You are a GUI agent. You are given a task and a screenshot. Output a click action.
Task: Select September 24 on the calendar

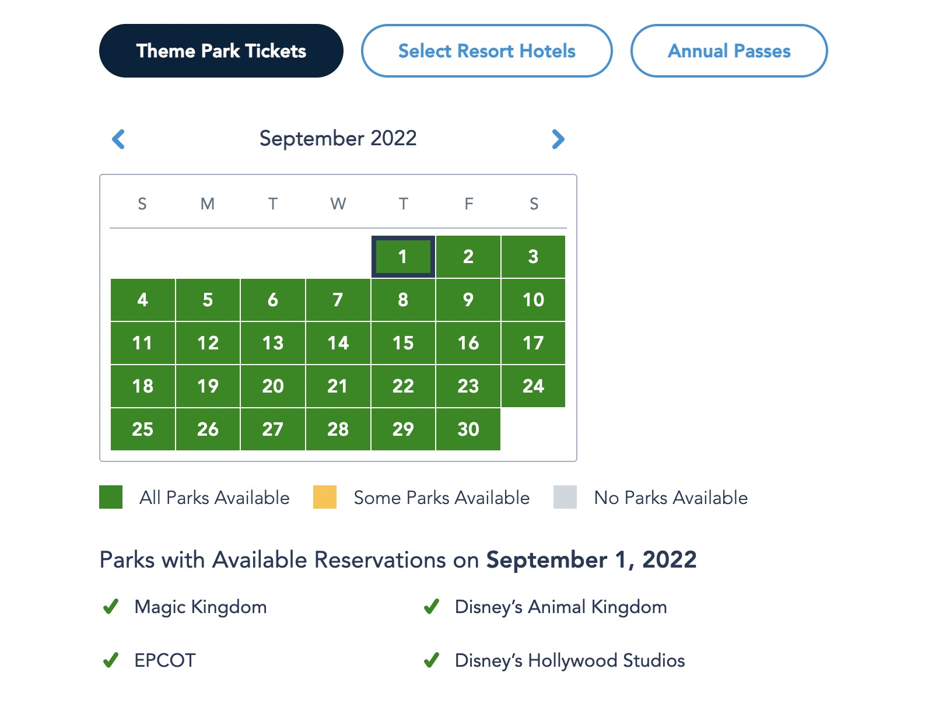coord(533,386)
